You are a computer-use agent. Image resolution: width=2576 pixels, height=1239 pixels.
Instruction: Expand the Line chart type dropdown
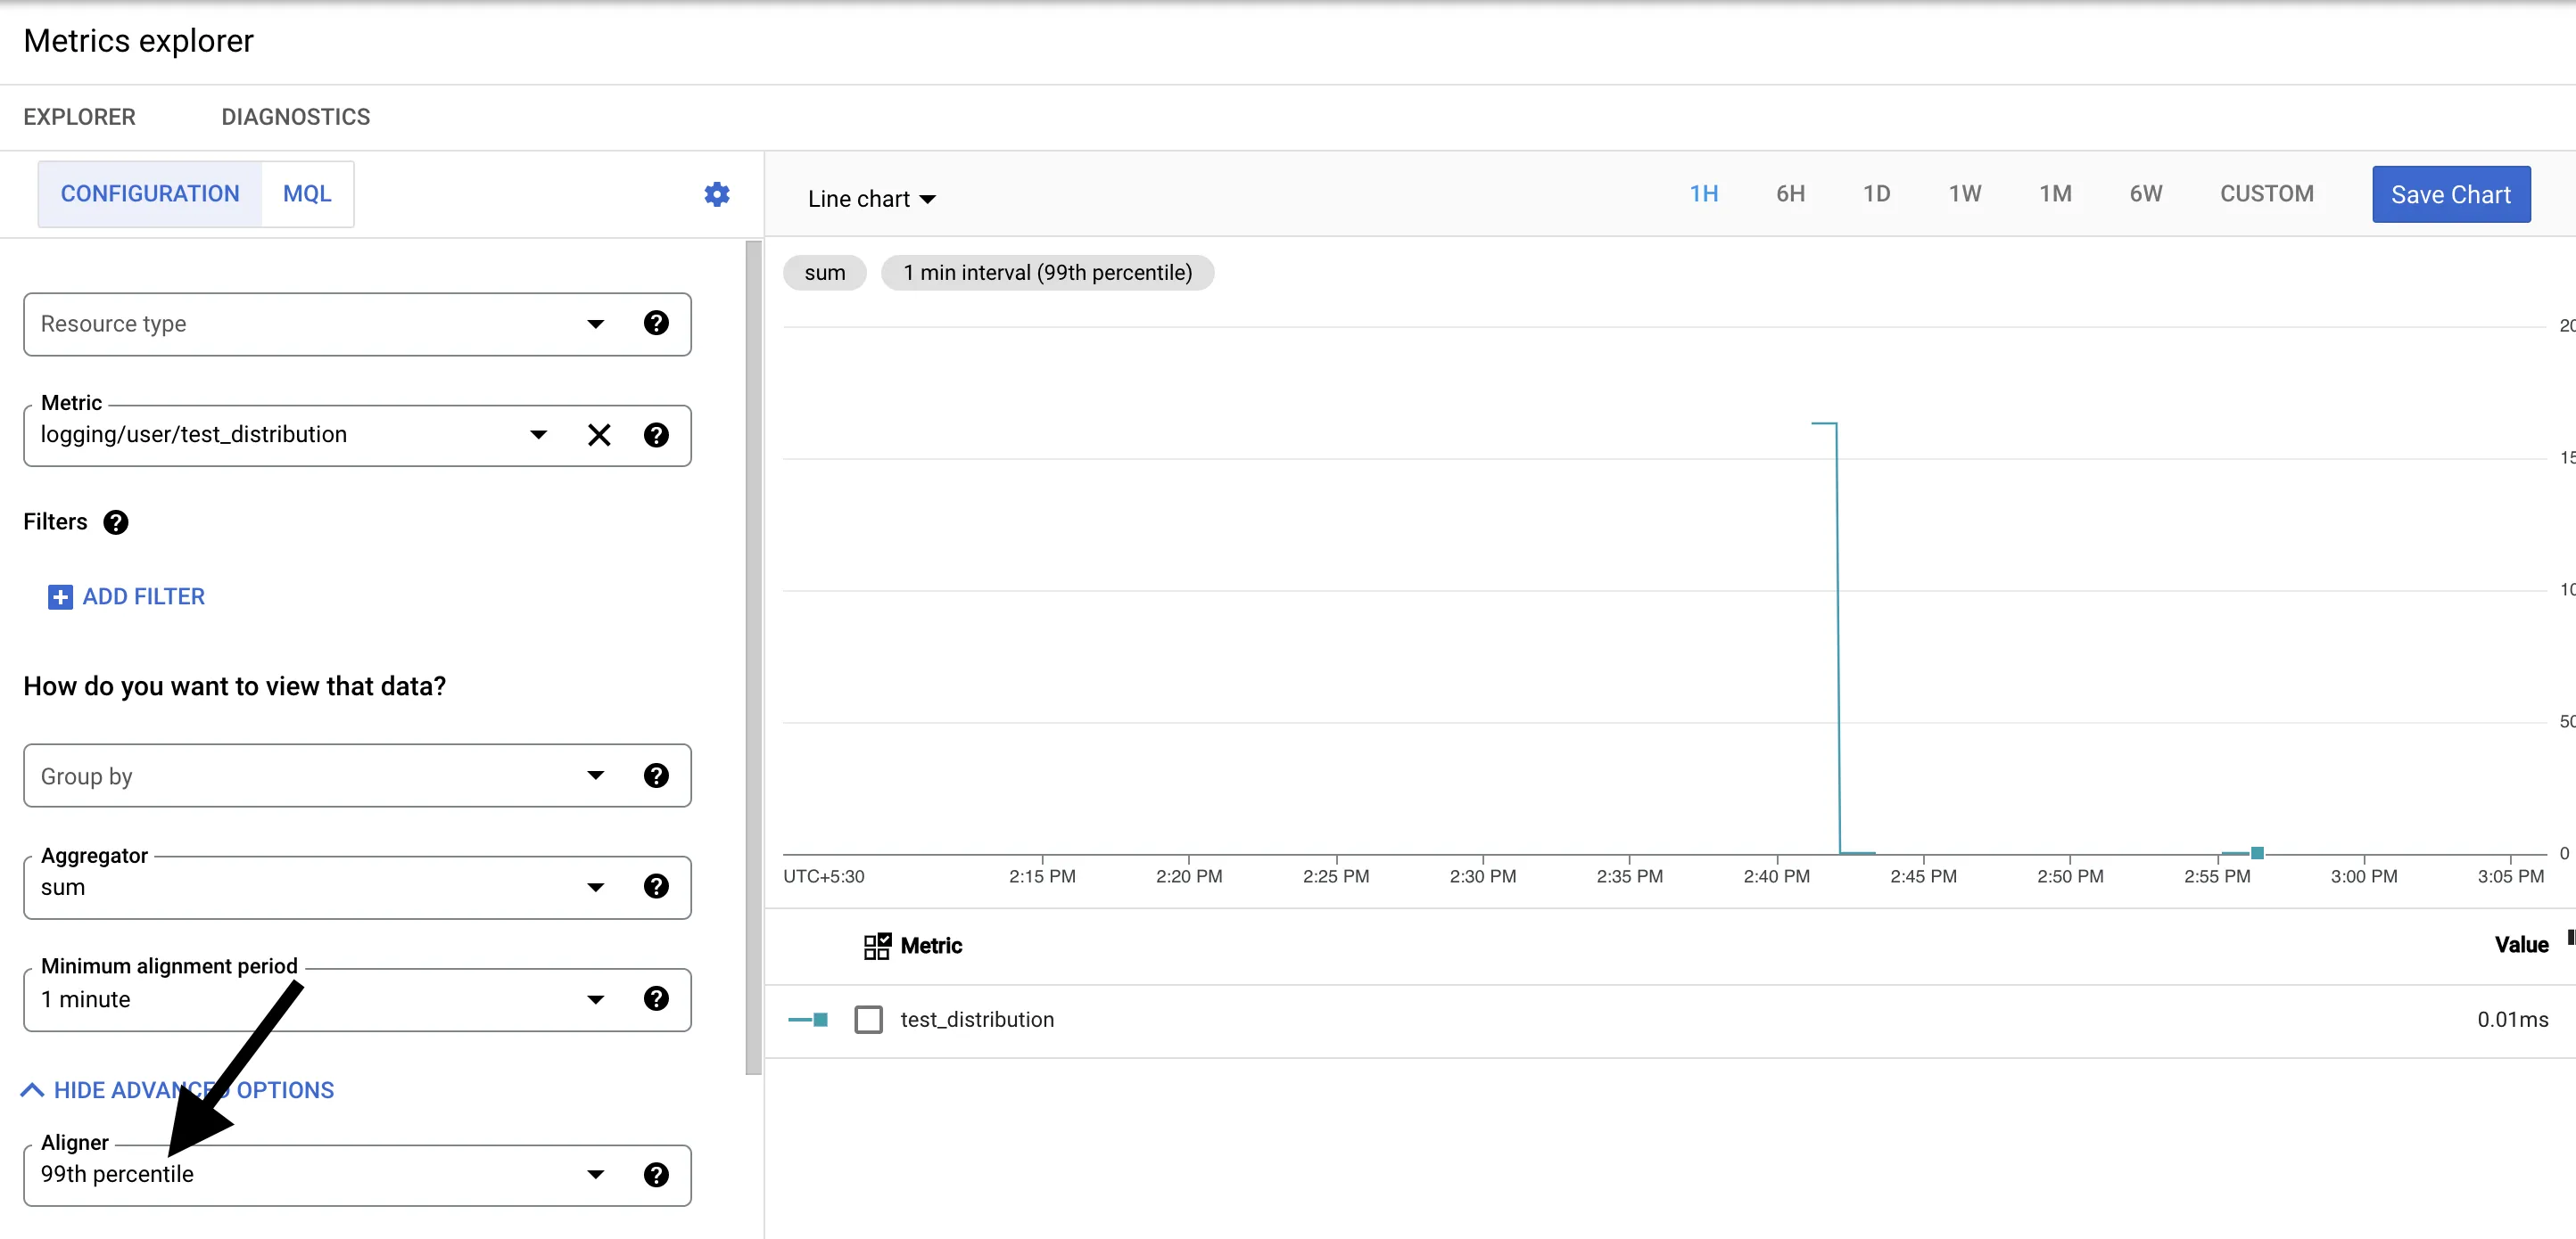pyautogui.click(x=871, y=199)
